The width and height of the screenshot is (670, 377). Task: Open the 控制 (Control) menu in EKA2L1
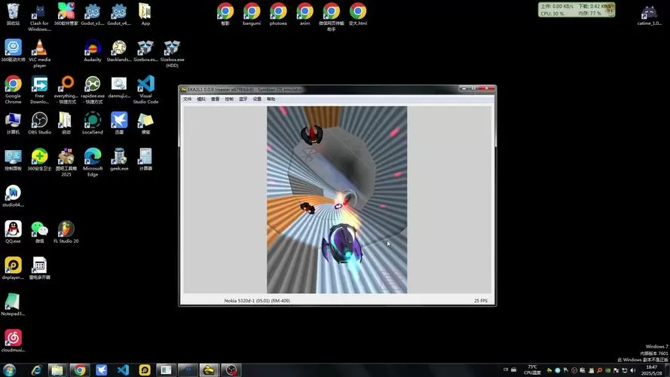tap(229, 100)
